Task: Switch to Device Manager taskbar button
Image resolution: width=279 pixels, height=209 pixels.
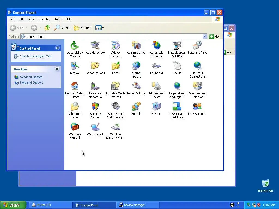Action: (x=138, y=205)
